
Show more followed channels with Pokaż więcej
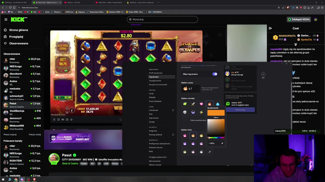click(10, 134)
